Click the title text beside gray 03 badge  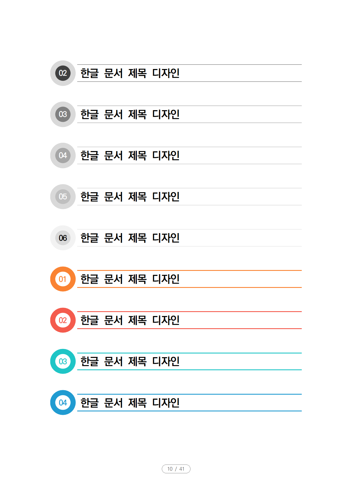coord(130,114)
